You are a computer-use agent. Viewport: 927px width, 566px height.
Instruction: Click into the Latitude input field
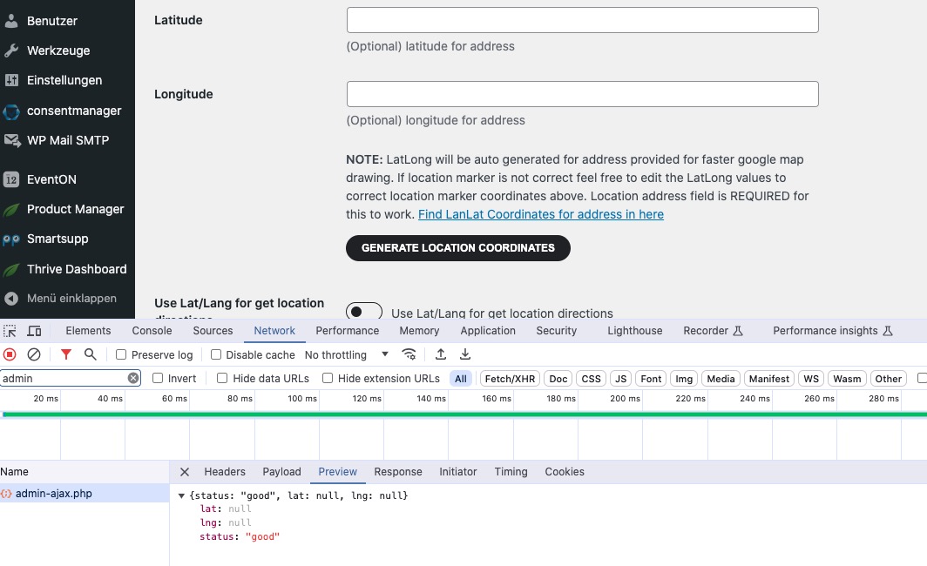click(582, 20)
